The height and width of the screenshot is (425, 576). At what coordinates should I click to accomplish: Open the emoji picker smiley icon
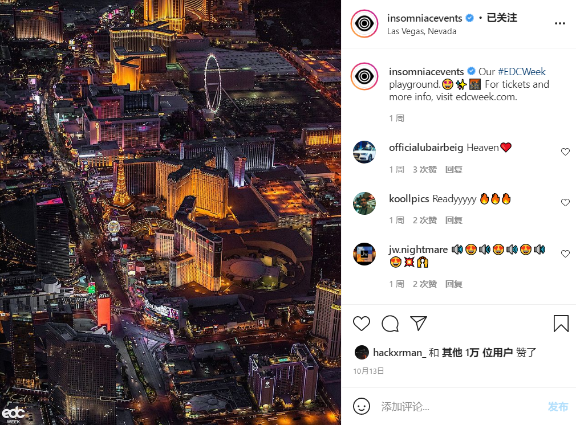click(x=362, y=406)
